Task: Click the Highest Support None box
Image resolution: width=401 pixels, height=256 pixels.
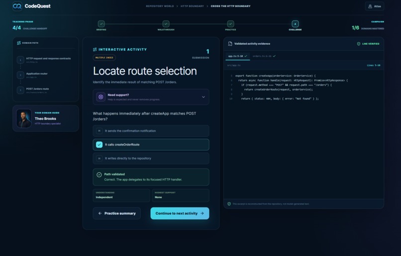Action: coord(180,195)
